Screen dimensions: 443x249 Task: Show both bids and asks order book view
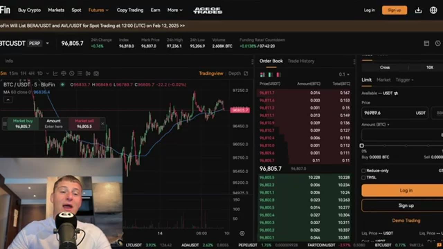pos(262,74)
